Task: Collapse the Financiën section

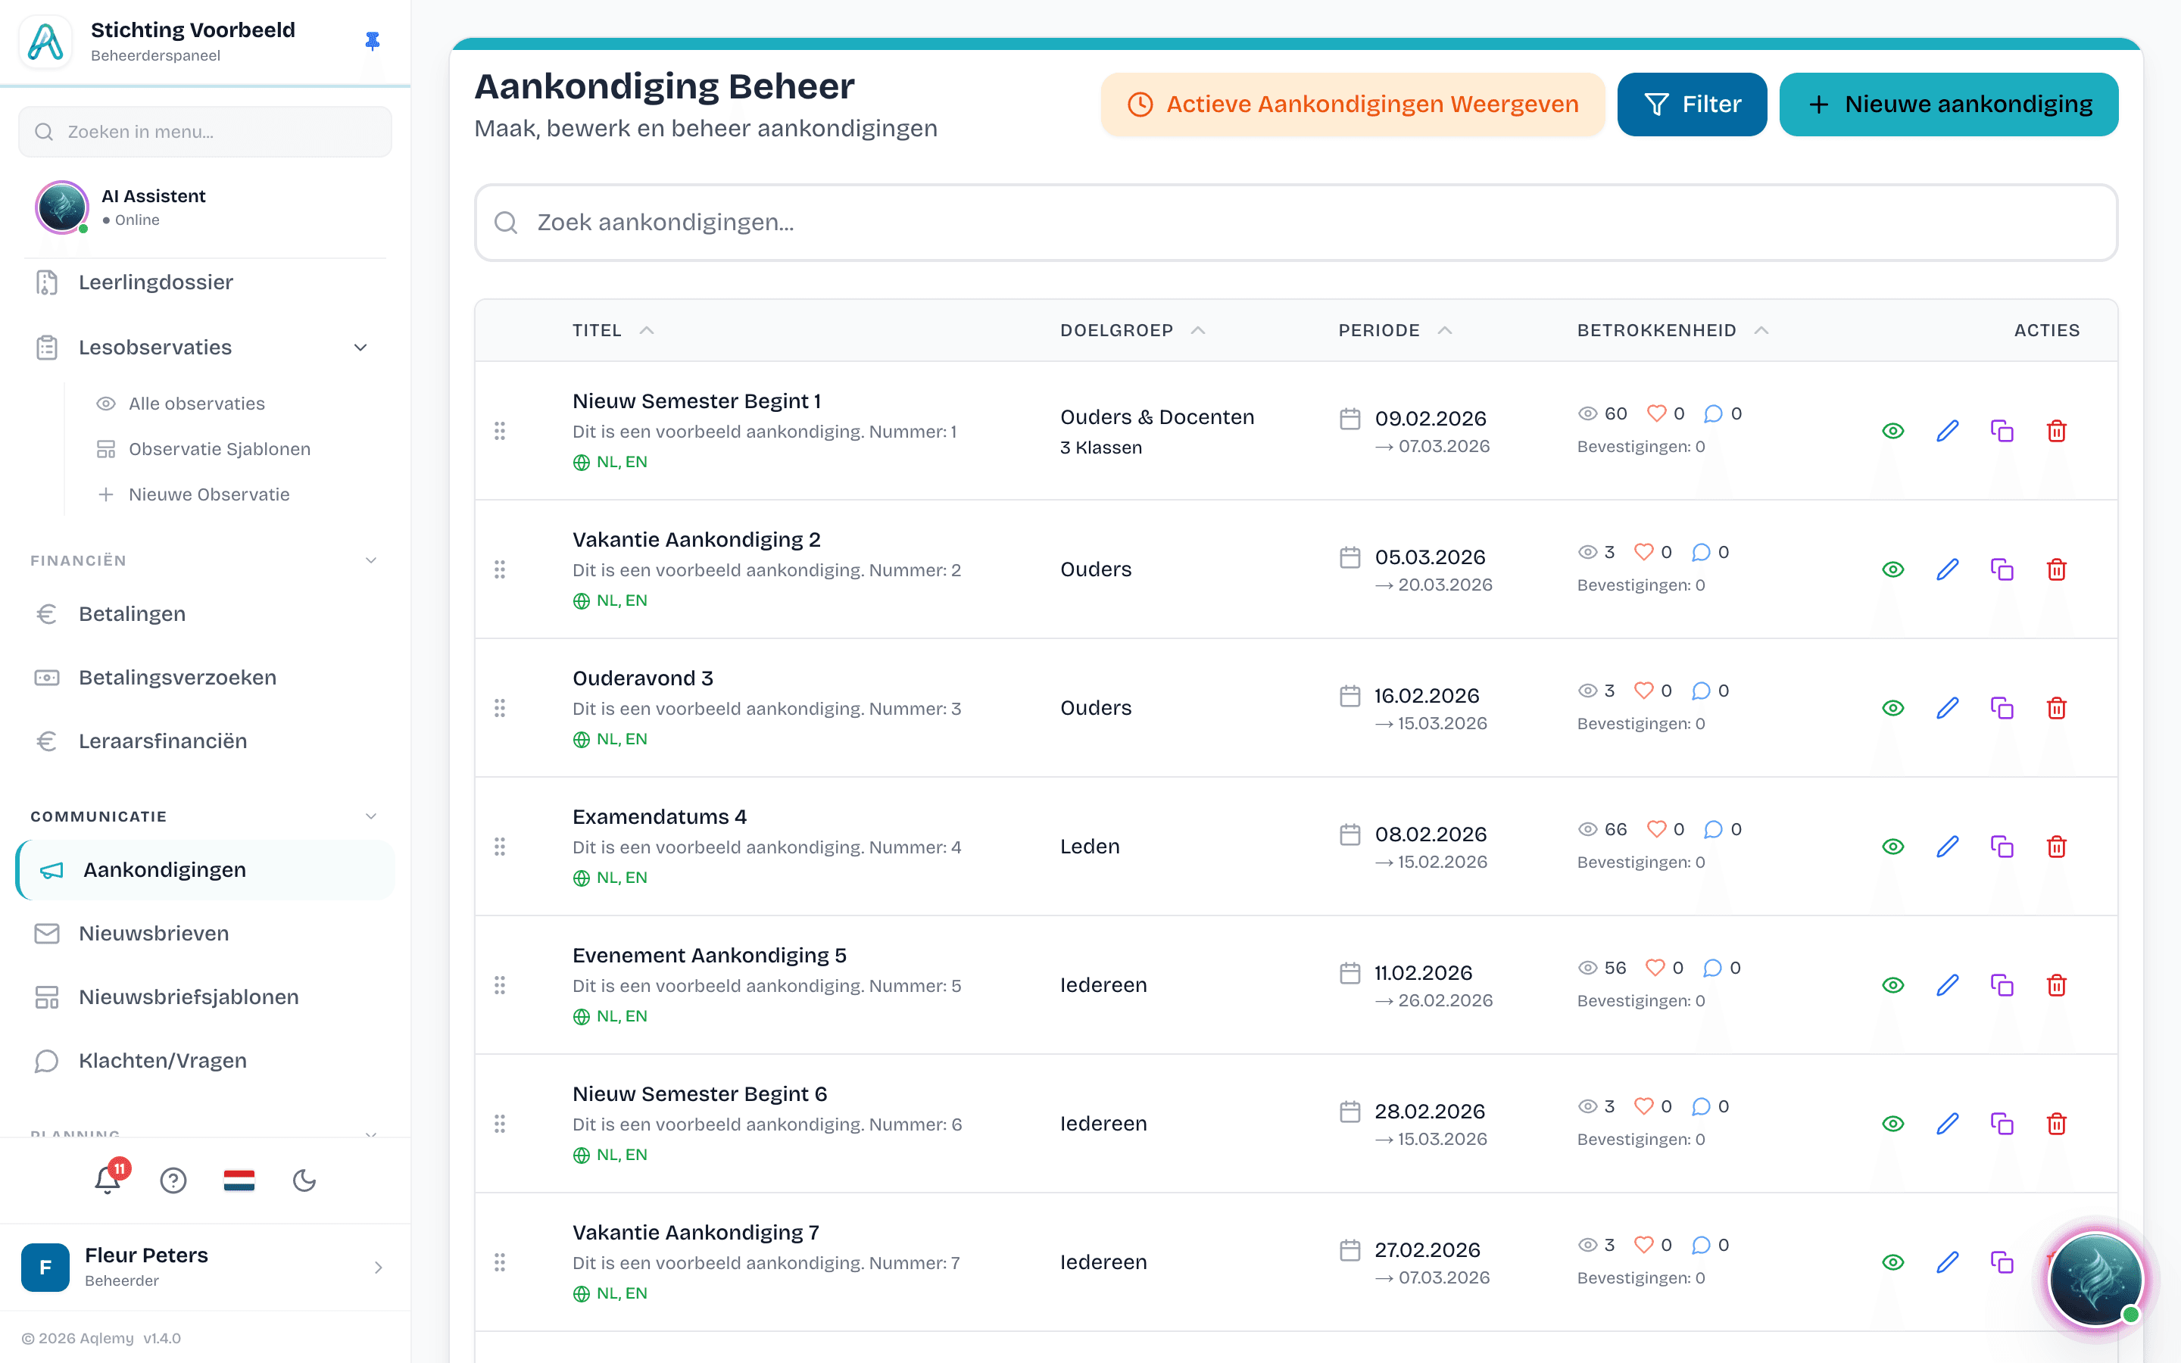Action: [370, 560]
